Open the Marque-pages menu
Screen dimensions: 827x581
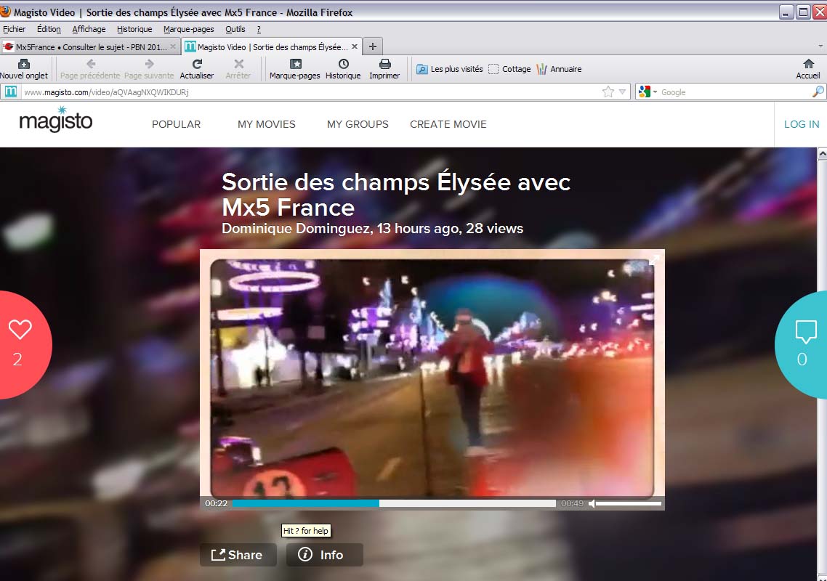189,29
